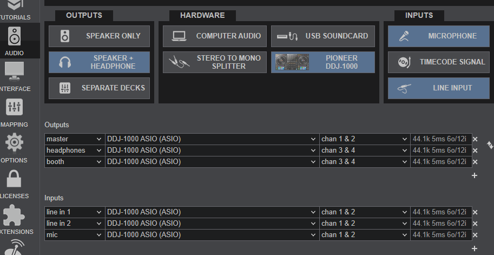This screenshot has width=494, height=255.
Task: Remove the line in 1 input row
Action: pos(475,212)
